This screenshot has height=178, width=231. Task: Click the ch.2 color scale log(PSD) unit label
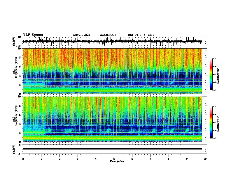coord(218,124)
